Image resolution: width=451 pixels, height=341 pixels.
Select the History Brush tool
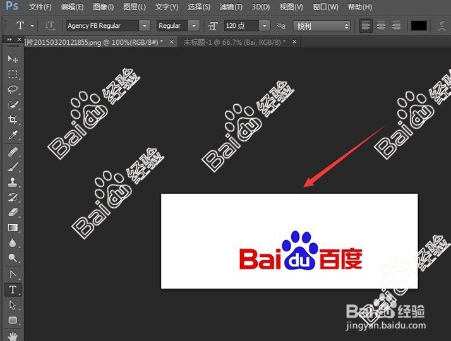point(13,197)
